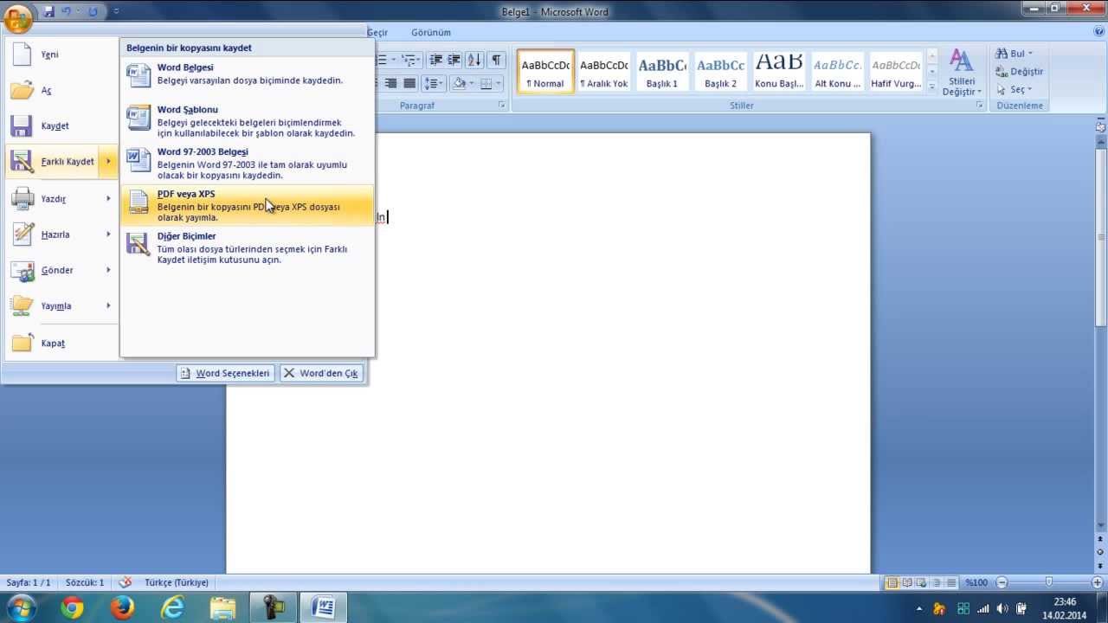Click the shading paint bucket icon
Viewport: 1108px width, 623px height.
pos(459,83)
